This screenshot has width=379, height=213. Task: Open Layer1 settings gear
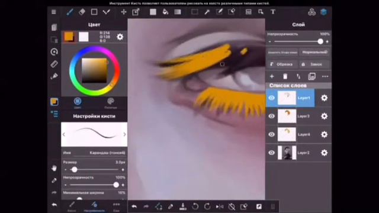click(x=324, y=98)
